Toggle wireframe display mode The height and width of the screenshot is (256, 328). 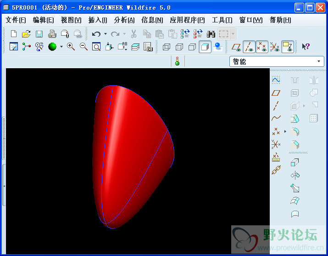pos(167,47)
